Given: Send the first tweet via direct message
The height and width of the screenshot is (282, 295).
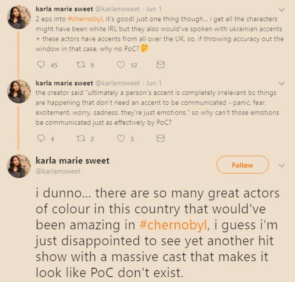Looking at the screenshot, I should (160, 65).
